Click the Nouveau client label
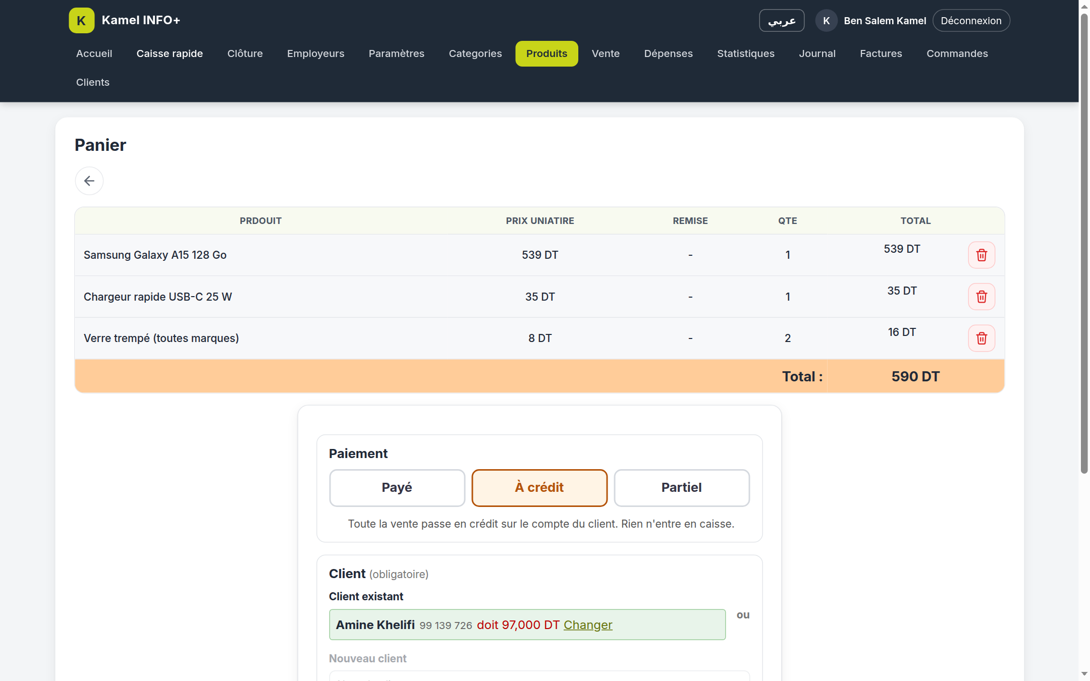 pos(367,658)
